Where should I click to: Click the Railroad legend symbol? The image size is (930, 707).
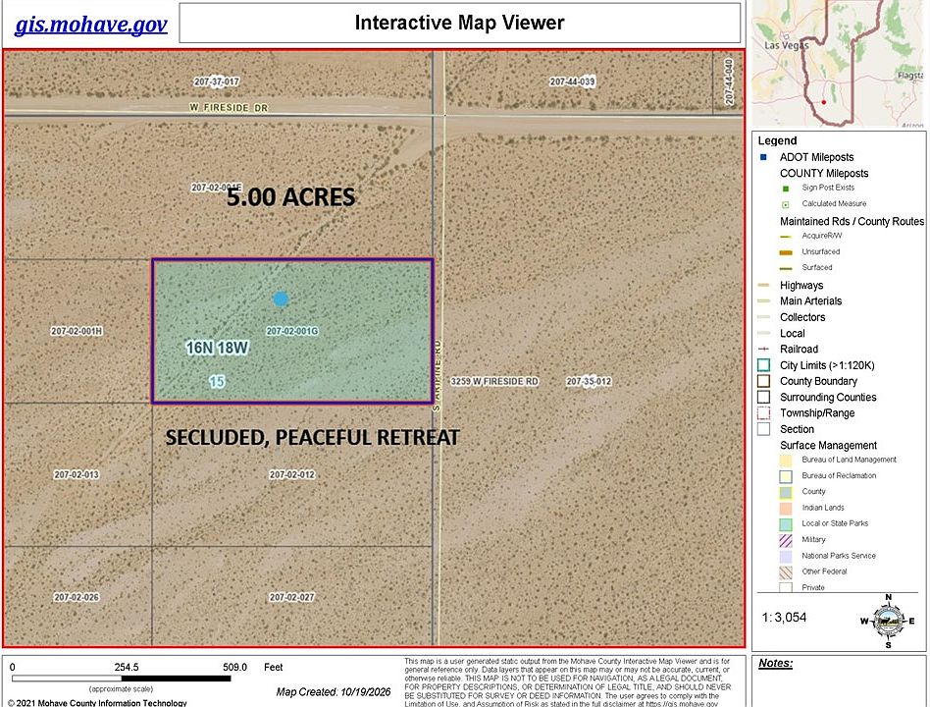(764, 349)
